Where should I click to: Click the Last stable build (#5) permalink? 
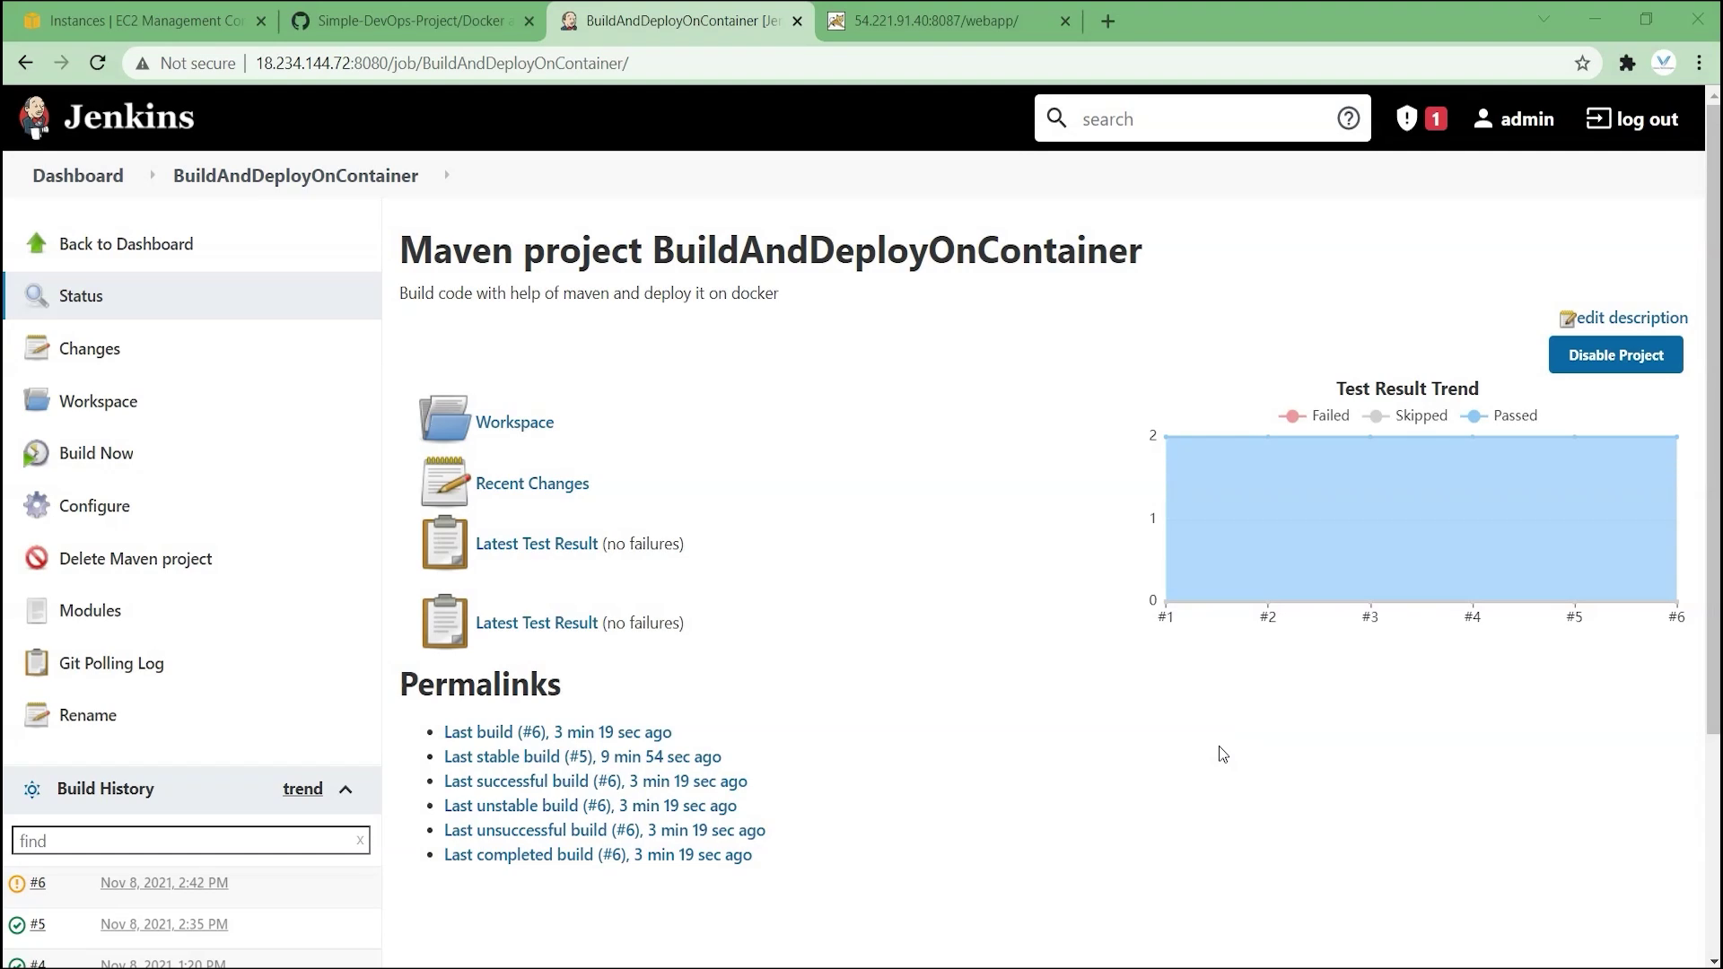[582, 756]
